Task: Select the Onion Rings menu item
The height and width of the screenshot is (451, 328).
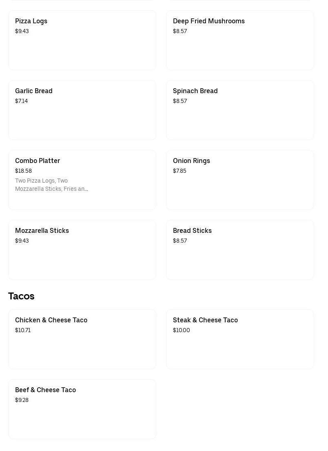Action: tap(240, 180)
